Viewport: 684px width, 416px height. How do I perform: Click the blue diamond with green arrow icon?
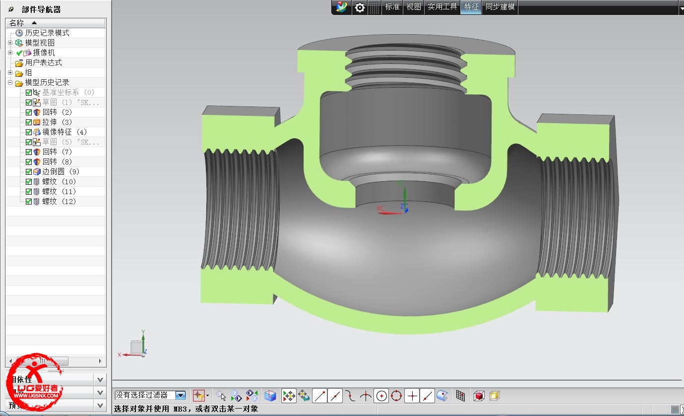click(x=237, y=396)
